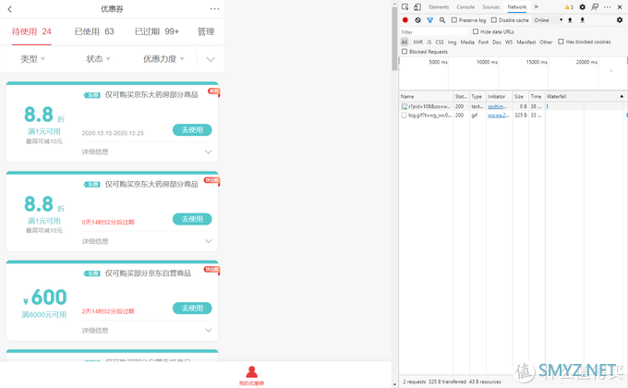The image size is (628, 388).
Task: Switch to the 已过期 99+ tab
Action: [x=157, y=31]
